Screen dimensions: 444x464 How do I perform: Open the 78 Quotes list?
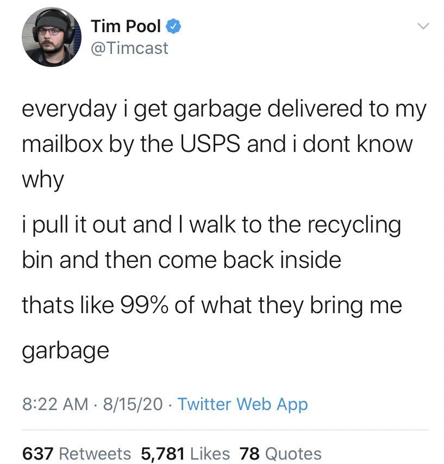pos(280,454)
